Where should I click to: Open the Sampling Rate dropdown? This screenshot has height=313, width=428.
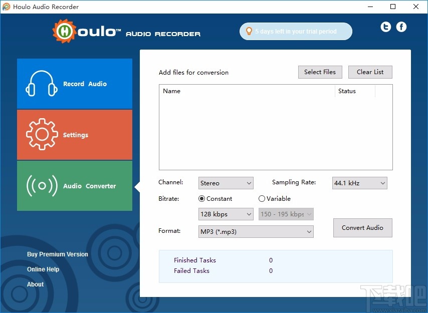point(359,183)
